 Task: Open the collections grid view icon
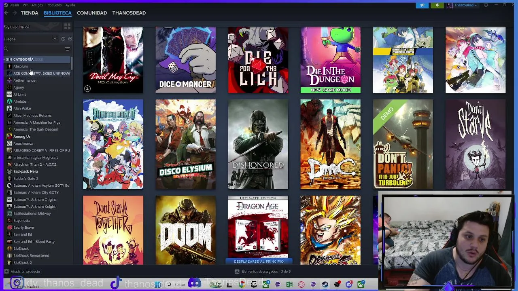pyautogui.click(x=67, y=26)
